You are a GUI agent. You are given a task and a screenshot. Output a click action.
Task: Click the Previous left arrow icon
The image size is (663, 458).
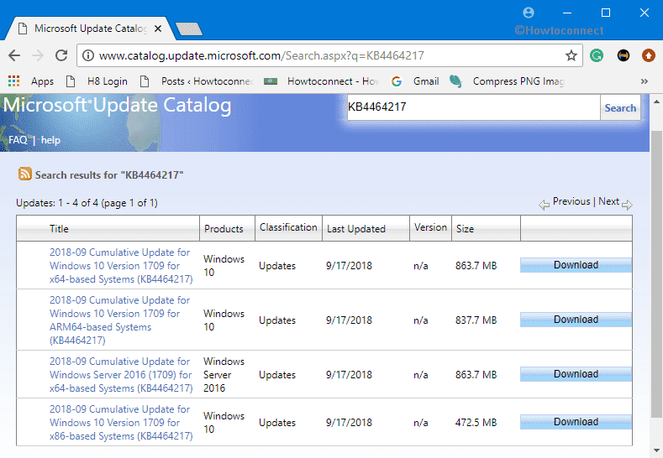pos(544,205)
